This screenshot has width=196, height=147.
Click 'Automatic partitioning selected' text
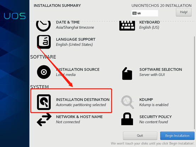(x=81, y=105)
